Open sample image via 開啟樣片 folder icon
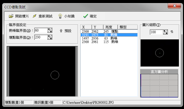This screenshot has height=109, width=184. coord(11,16)
